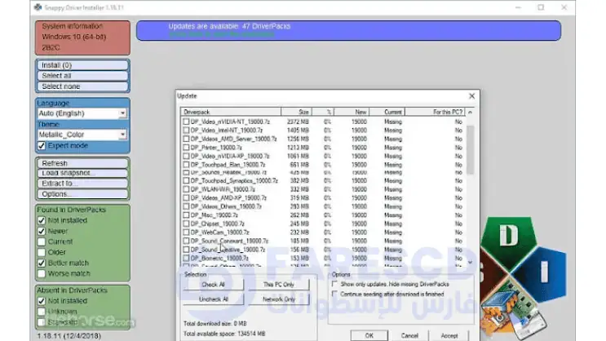Click Cancel in Update dialog
Screen dimensions: 606x341
[x=409, y=335]
